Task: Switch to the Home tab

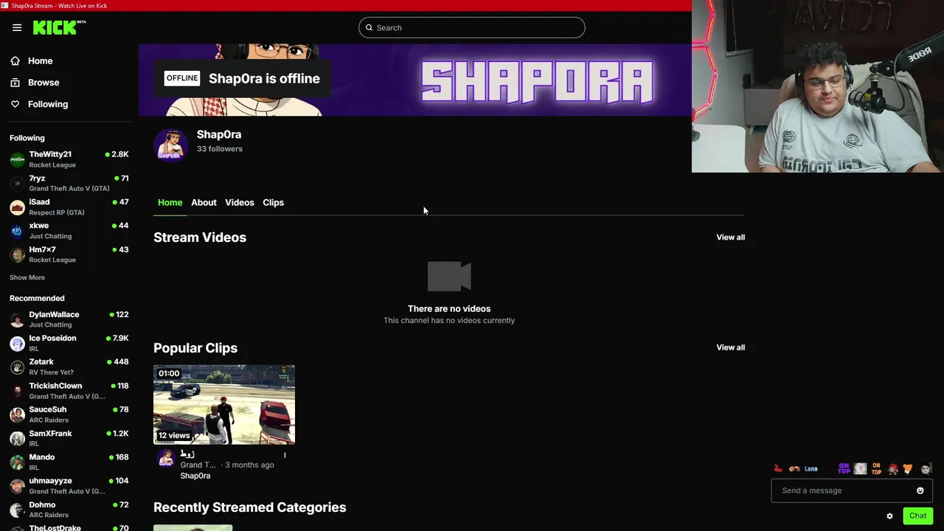Action: click(x=170, y=203)
